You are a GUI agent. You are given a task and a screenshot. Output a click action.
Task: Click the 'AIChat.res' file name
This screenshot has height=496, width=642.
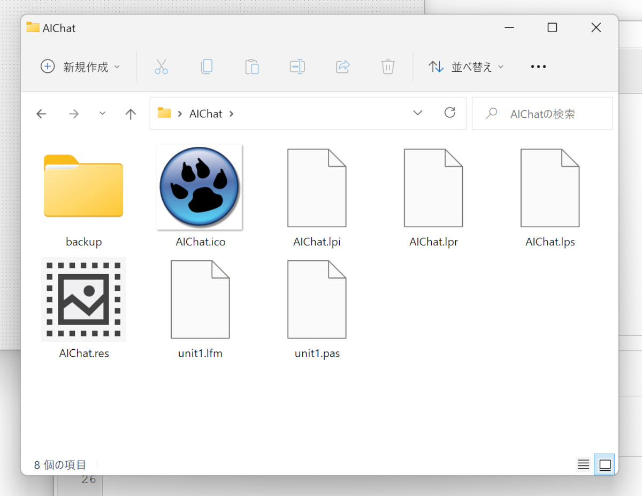click(84, 354)
